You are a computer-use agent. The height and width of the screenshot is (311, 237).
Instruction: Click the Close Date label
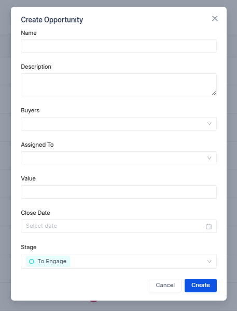click(35, 213)
